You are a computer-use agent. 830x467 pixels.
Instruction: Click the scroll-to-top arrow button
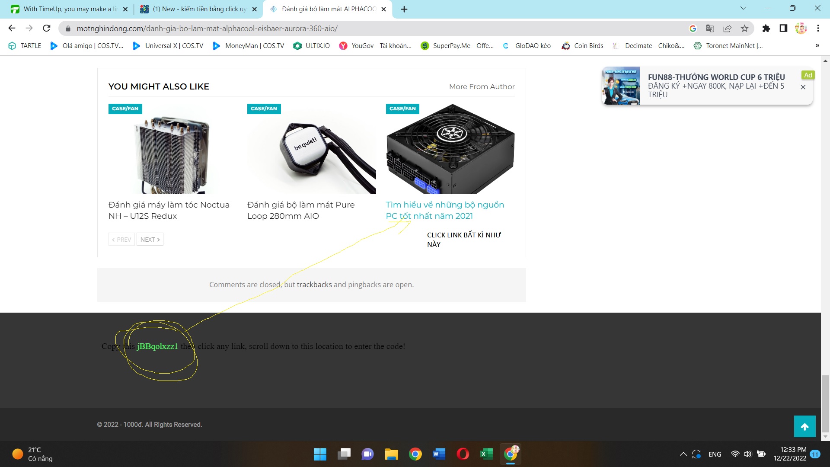click(x=804, y=427)
